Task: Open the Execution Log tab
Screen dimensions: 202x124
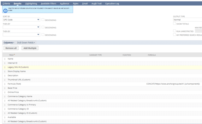Action: [112, 3]
